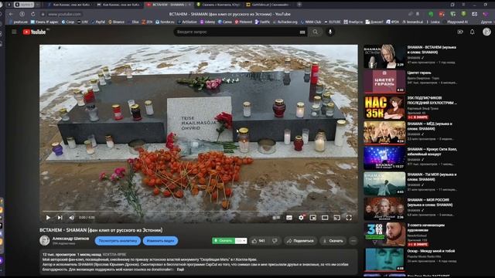
Task: Open the ArtStation bookmark
Action: [187, 22]
